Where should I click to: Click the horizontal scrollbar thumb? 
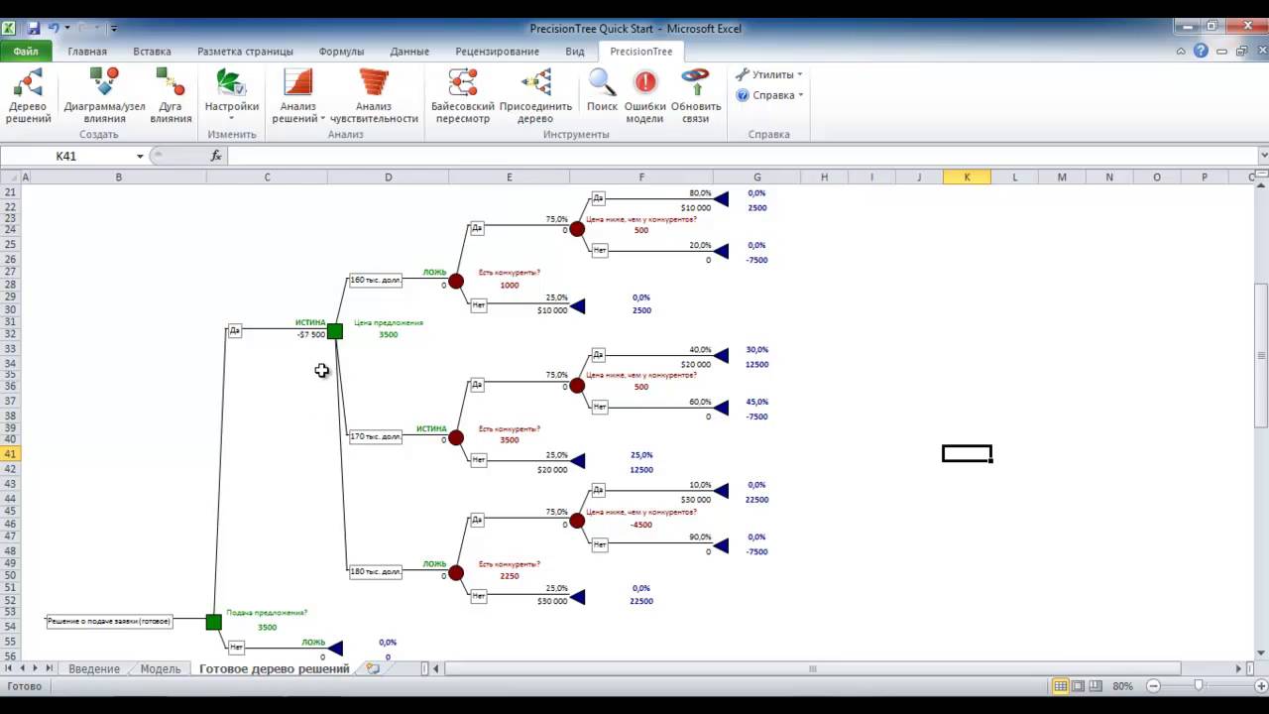(x=813, y=669)
